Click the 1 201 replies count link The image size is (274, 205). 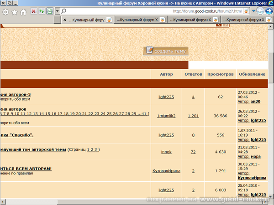(193, 116)
